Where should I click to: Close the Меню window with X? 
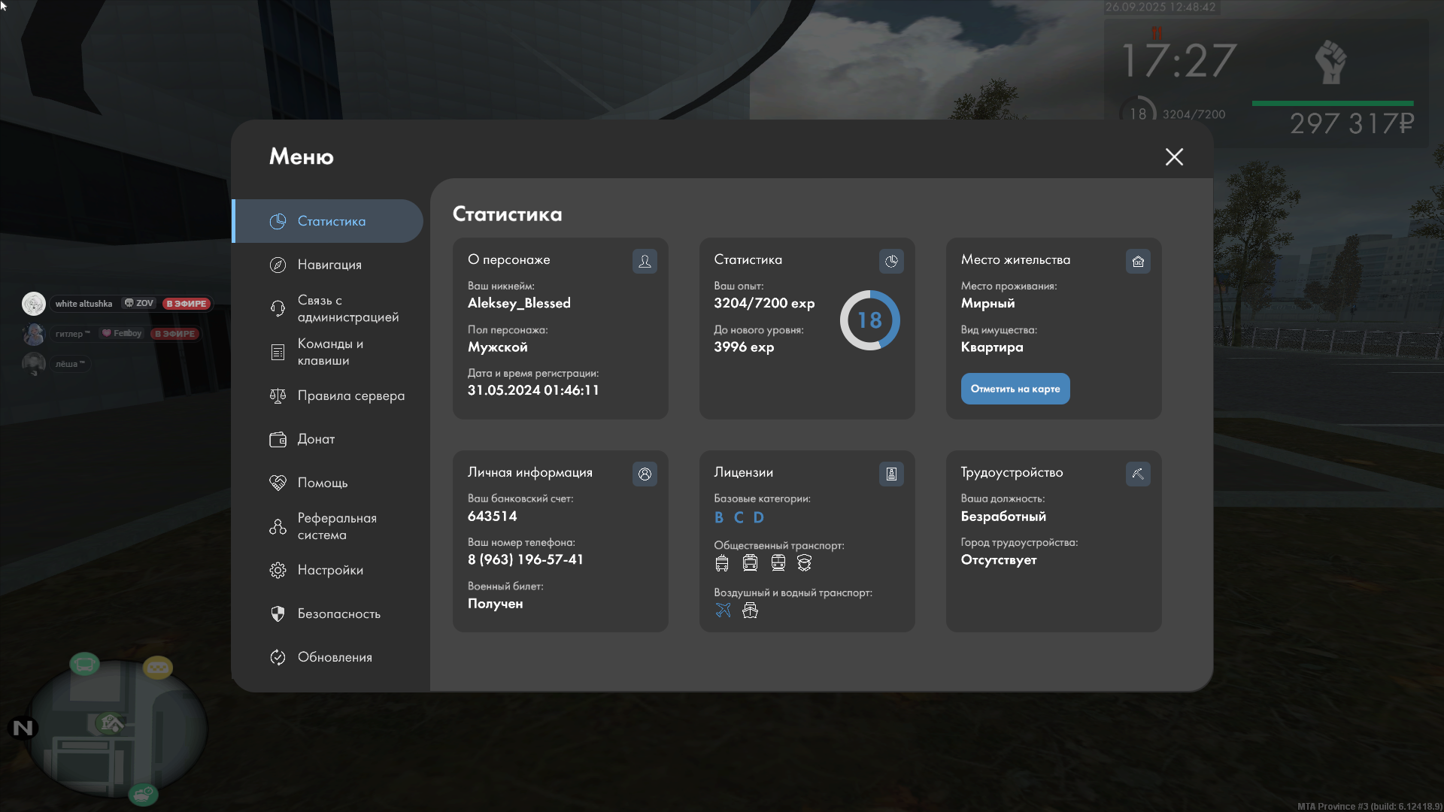pos(1174,156)
